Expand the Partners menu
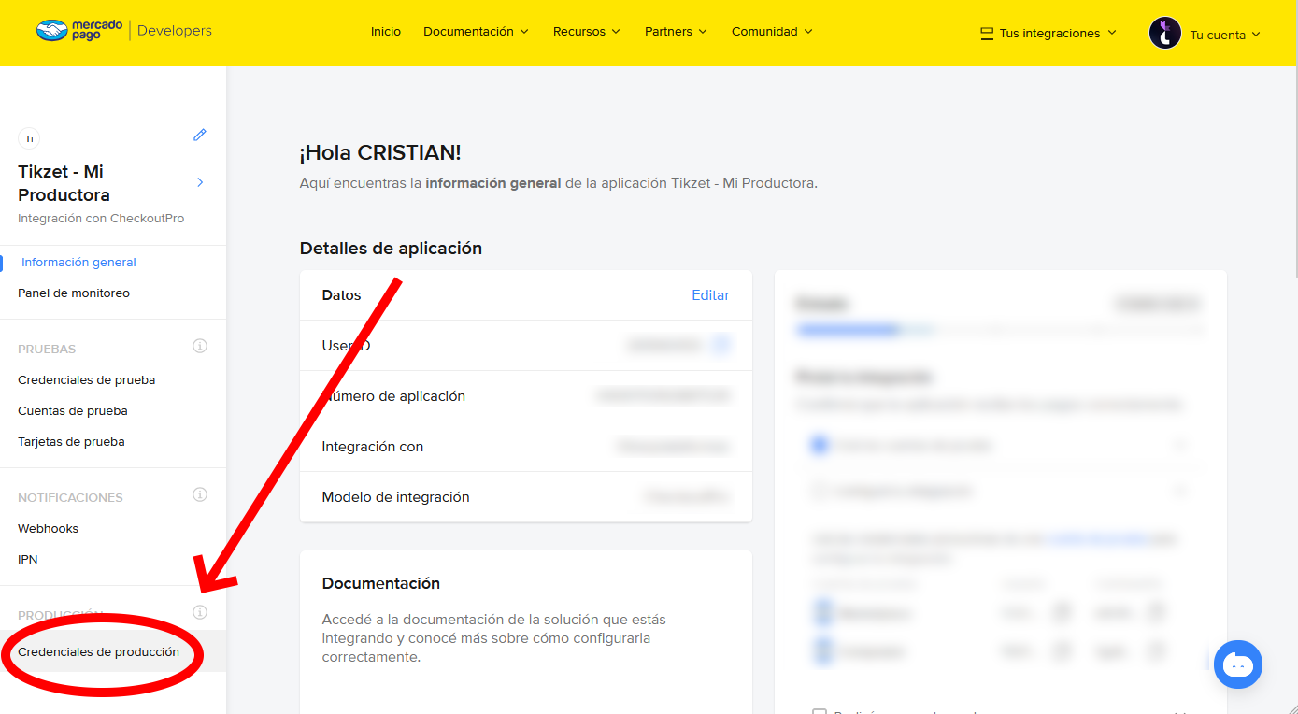 point(676,31)
